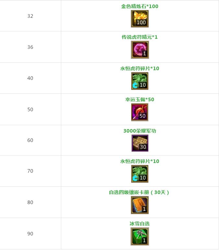219x250 pixels.
Task: Click the lucky jade pendant icon showing 50
Action: 140,112
